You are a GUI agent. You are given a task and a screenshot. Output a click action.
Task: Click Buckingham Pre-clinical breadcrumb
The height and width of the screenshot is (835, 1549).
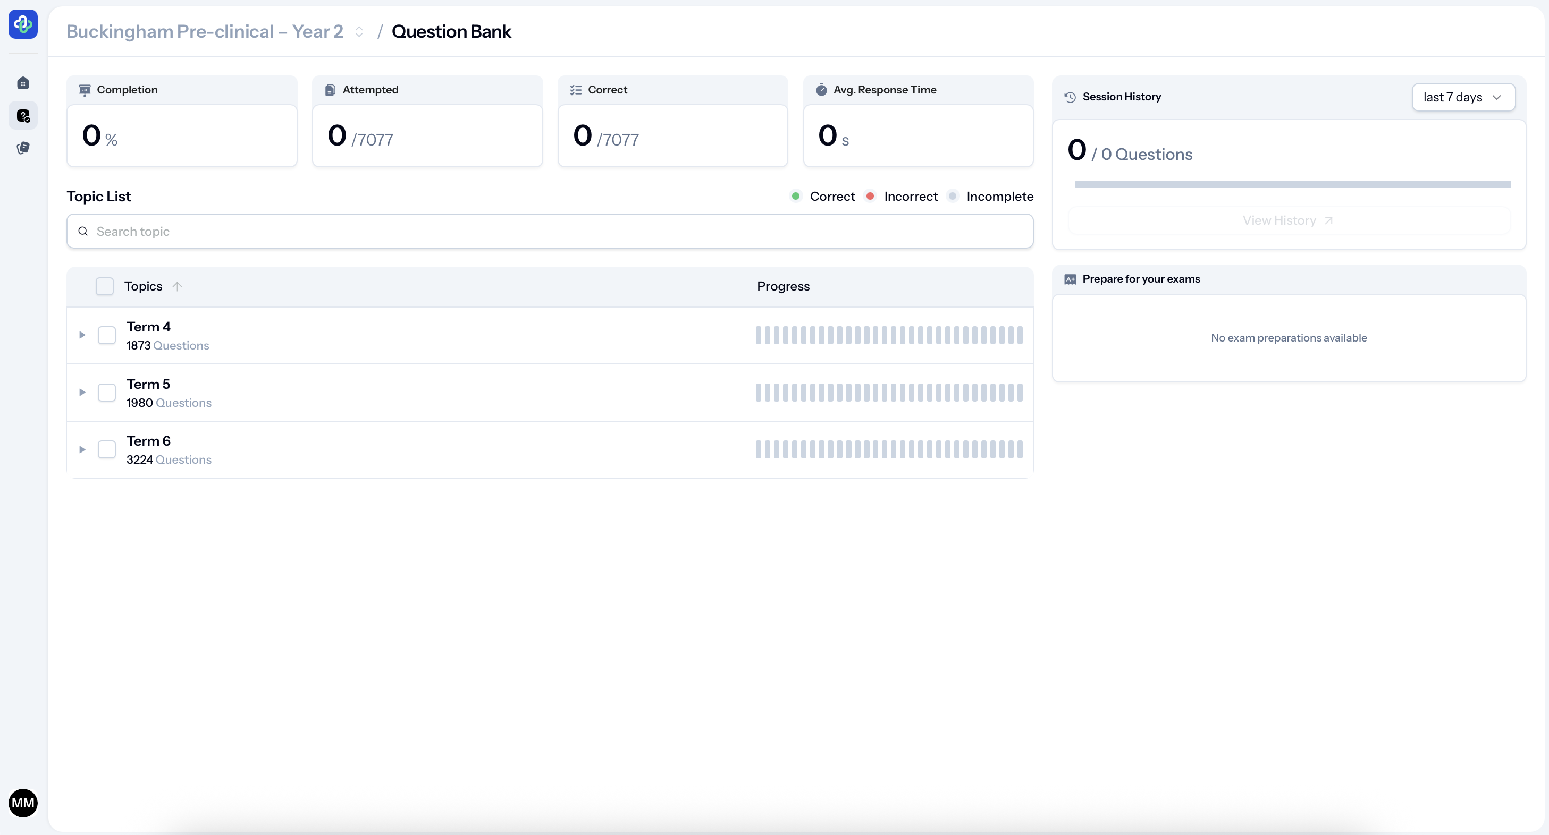tap(205, 31)
